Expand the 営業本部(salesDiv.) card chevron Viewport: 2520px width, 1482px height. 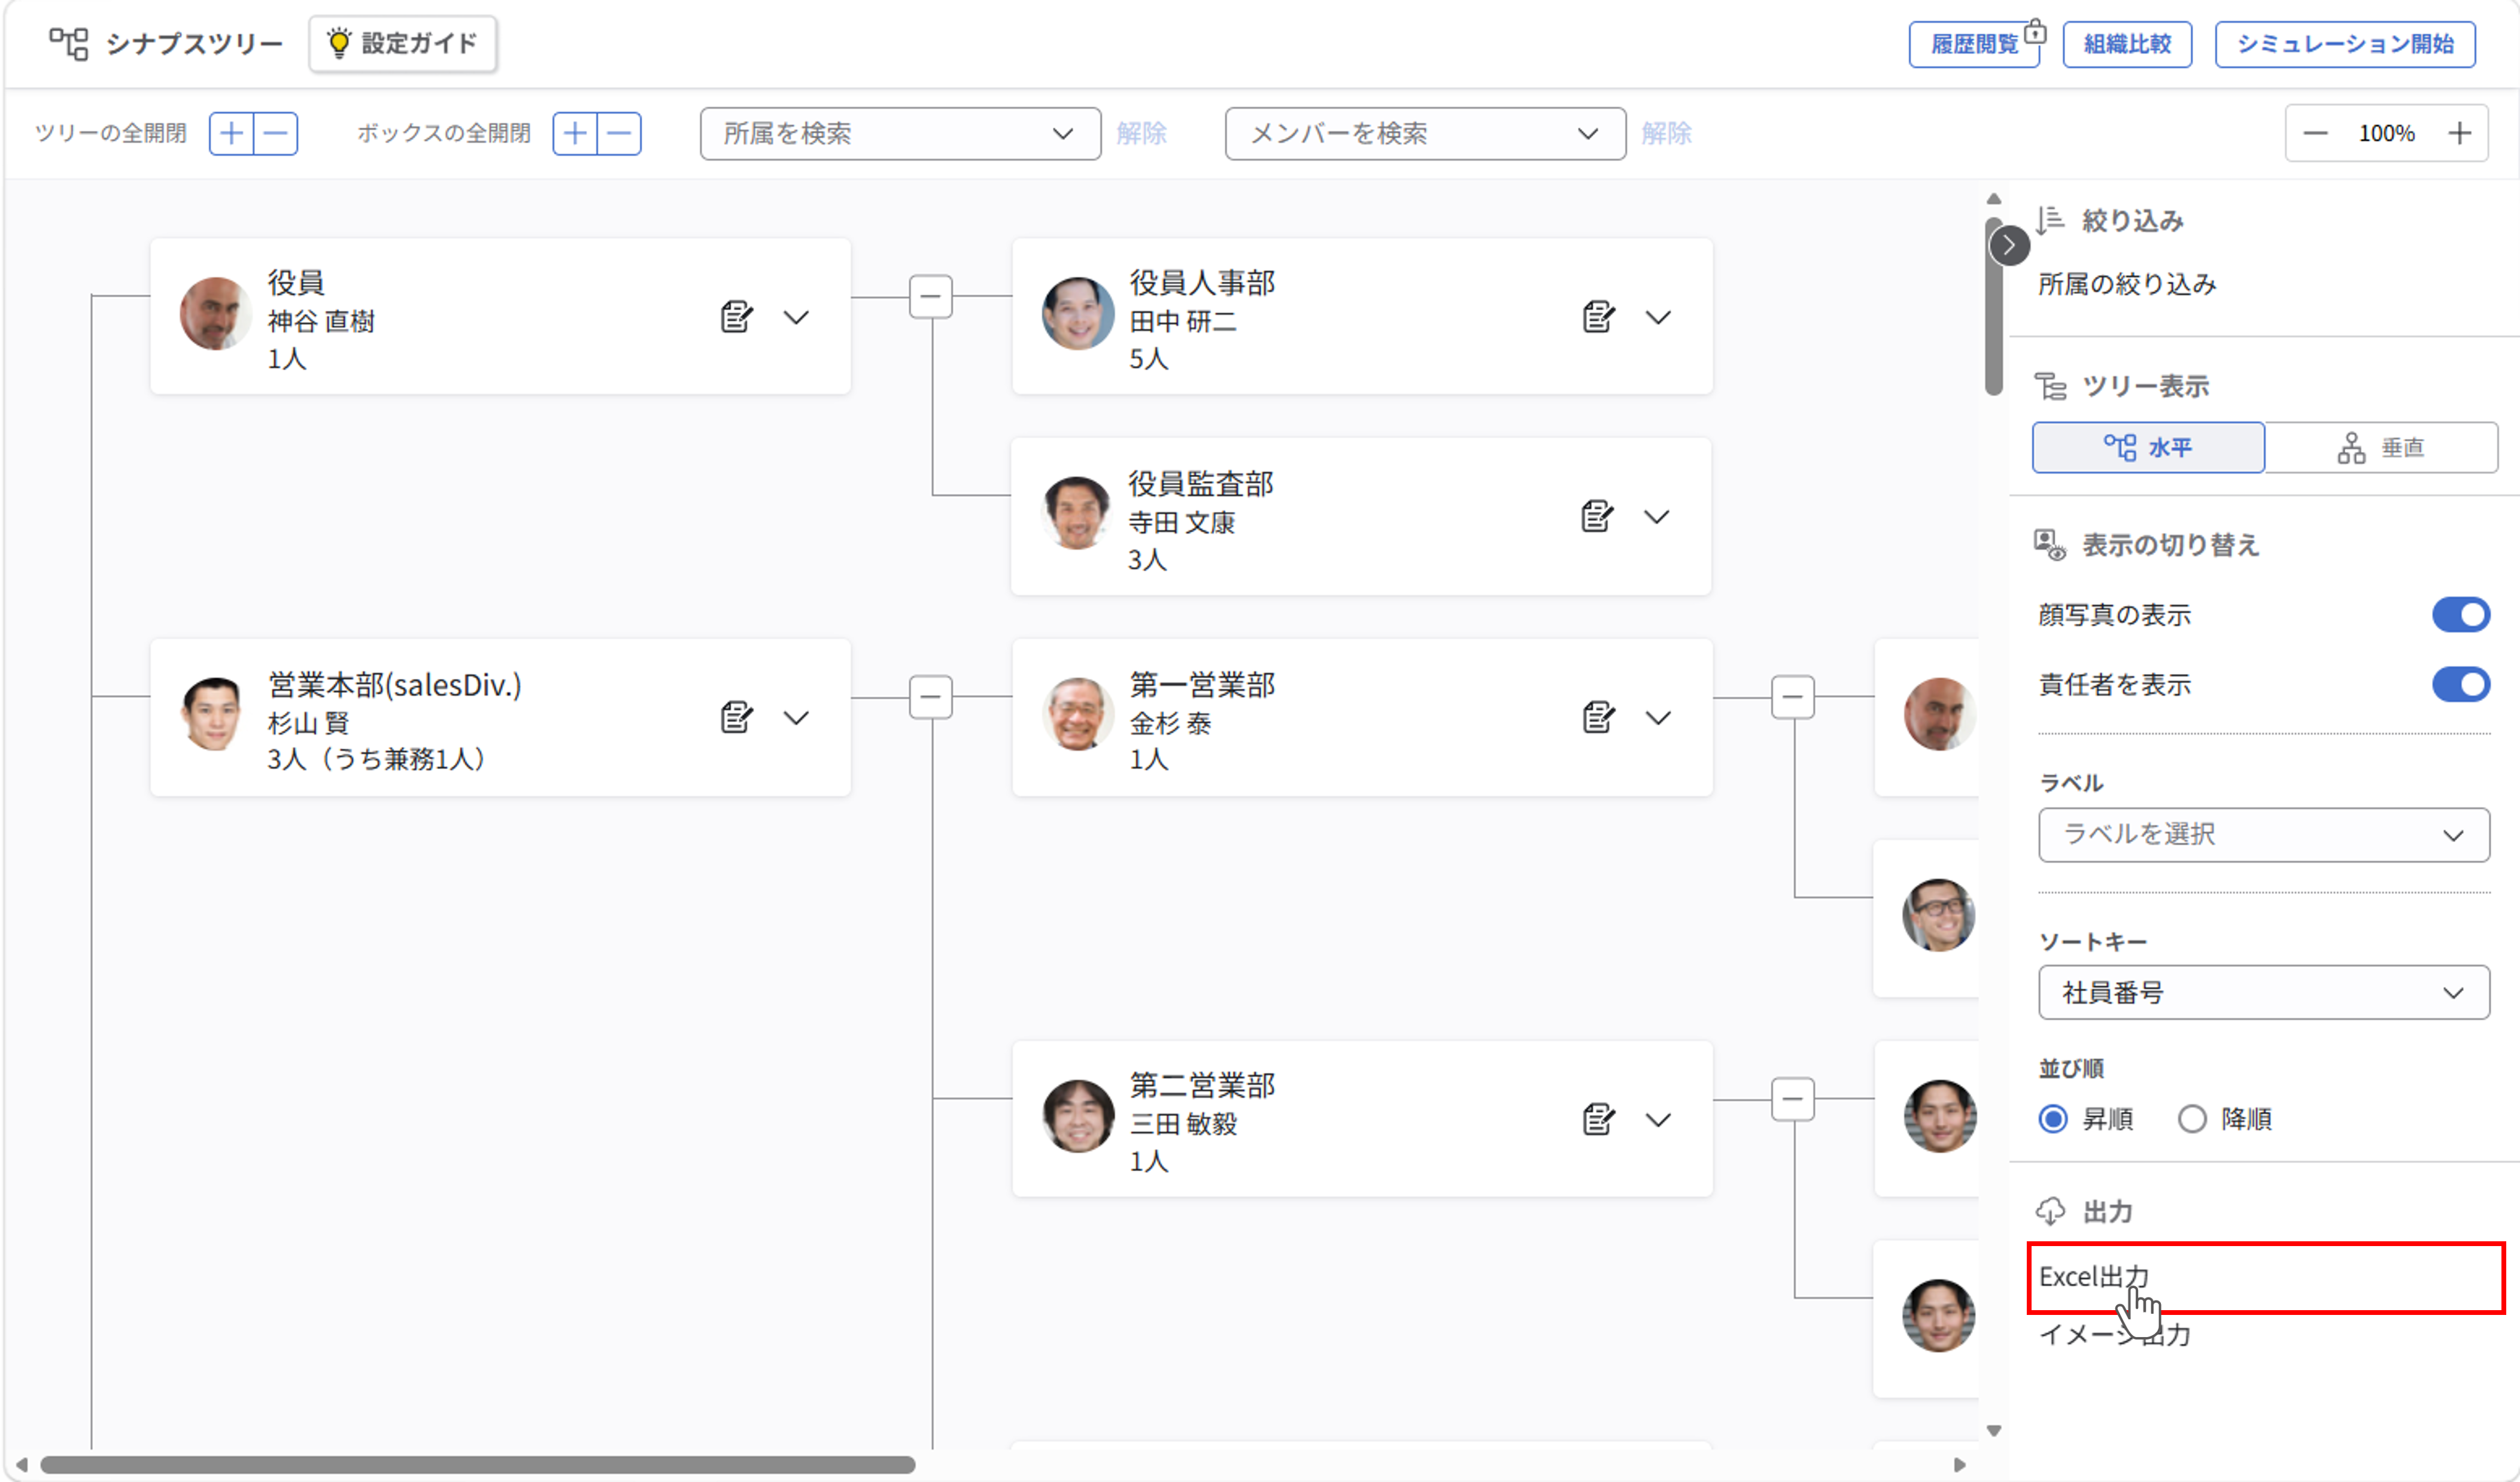tap(796, 717)
